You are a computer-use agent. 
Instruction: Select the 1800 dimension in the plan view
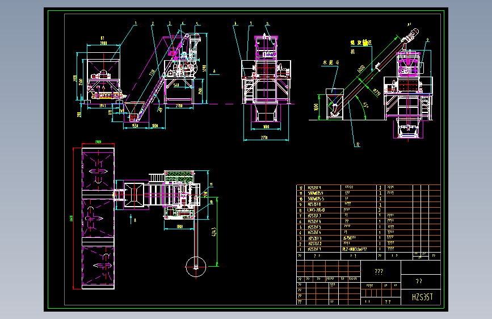pos(179,226)
